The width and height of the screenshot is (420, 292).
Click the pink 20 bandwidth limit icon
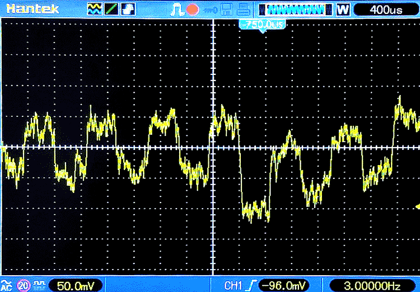24,285
